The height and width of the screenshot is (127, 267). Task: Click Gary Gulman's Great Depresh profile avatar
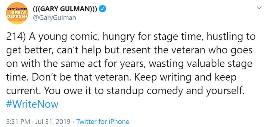pyautogui.click(x=17, y=14)
